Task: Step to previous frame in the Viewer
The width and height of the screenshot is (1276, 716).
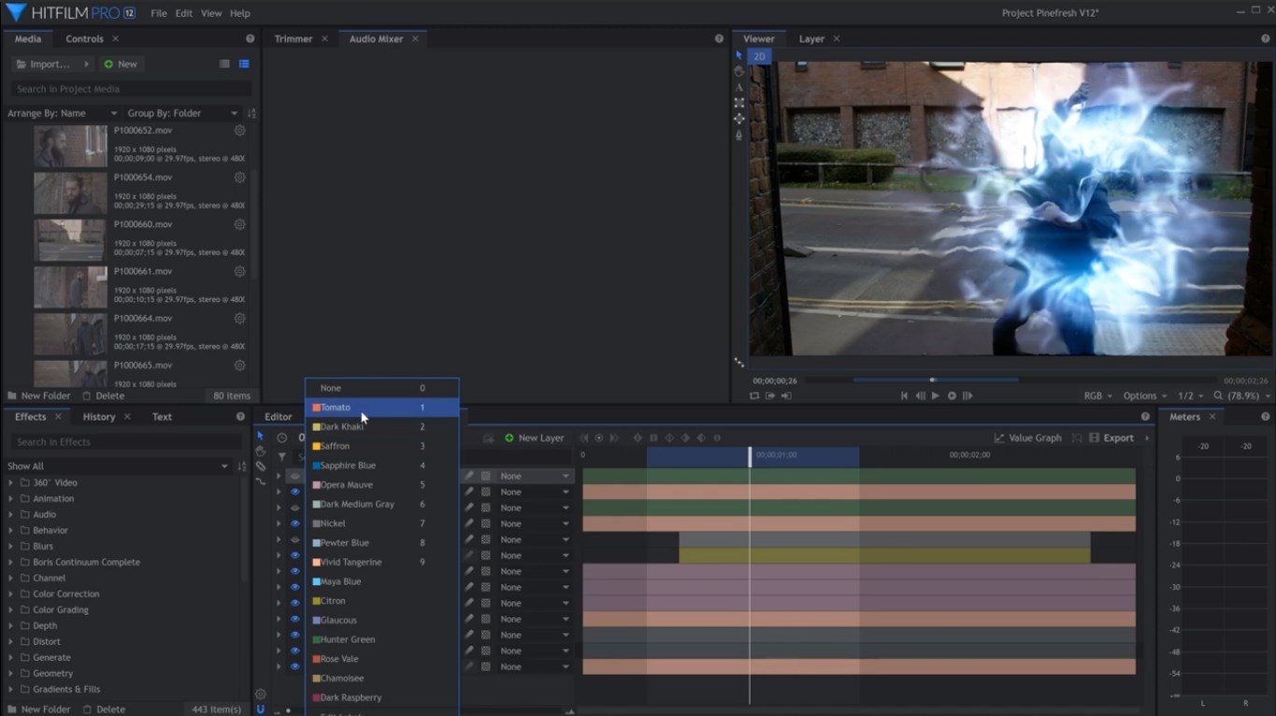Action: pos(920,395)
